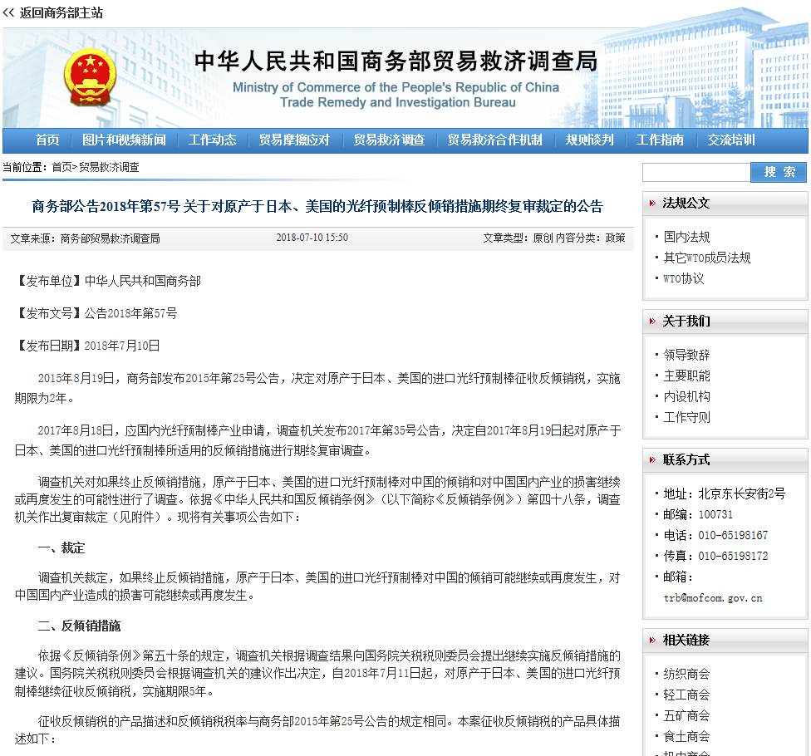Open 纺织商会 related link
This screenshot has height=756, width=811.
point(686,674)
